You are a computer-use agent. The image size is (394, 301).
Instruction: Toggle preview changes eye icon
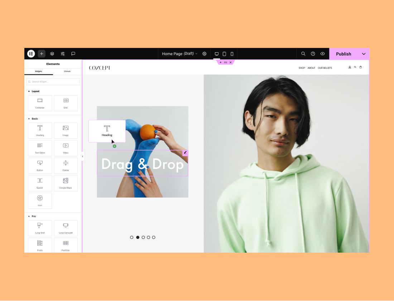coord(323,54)
